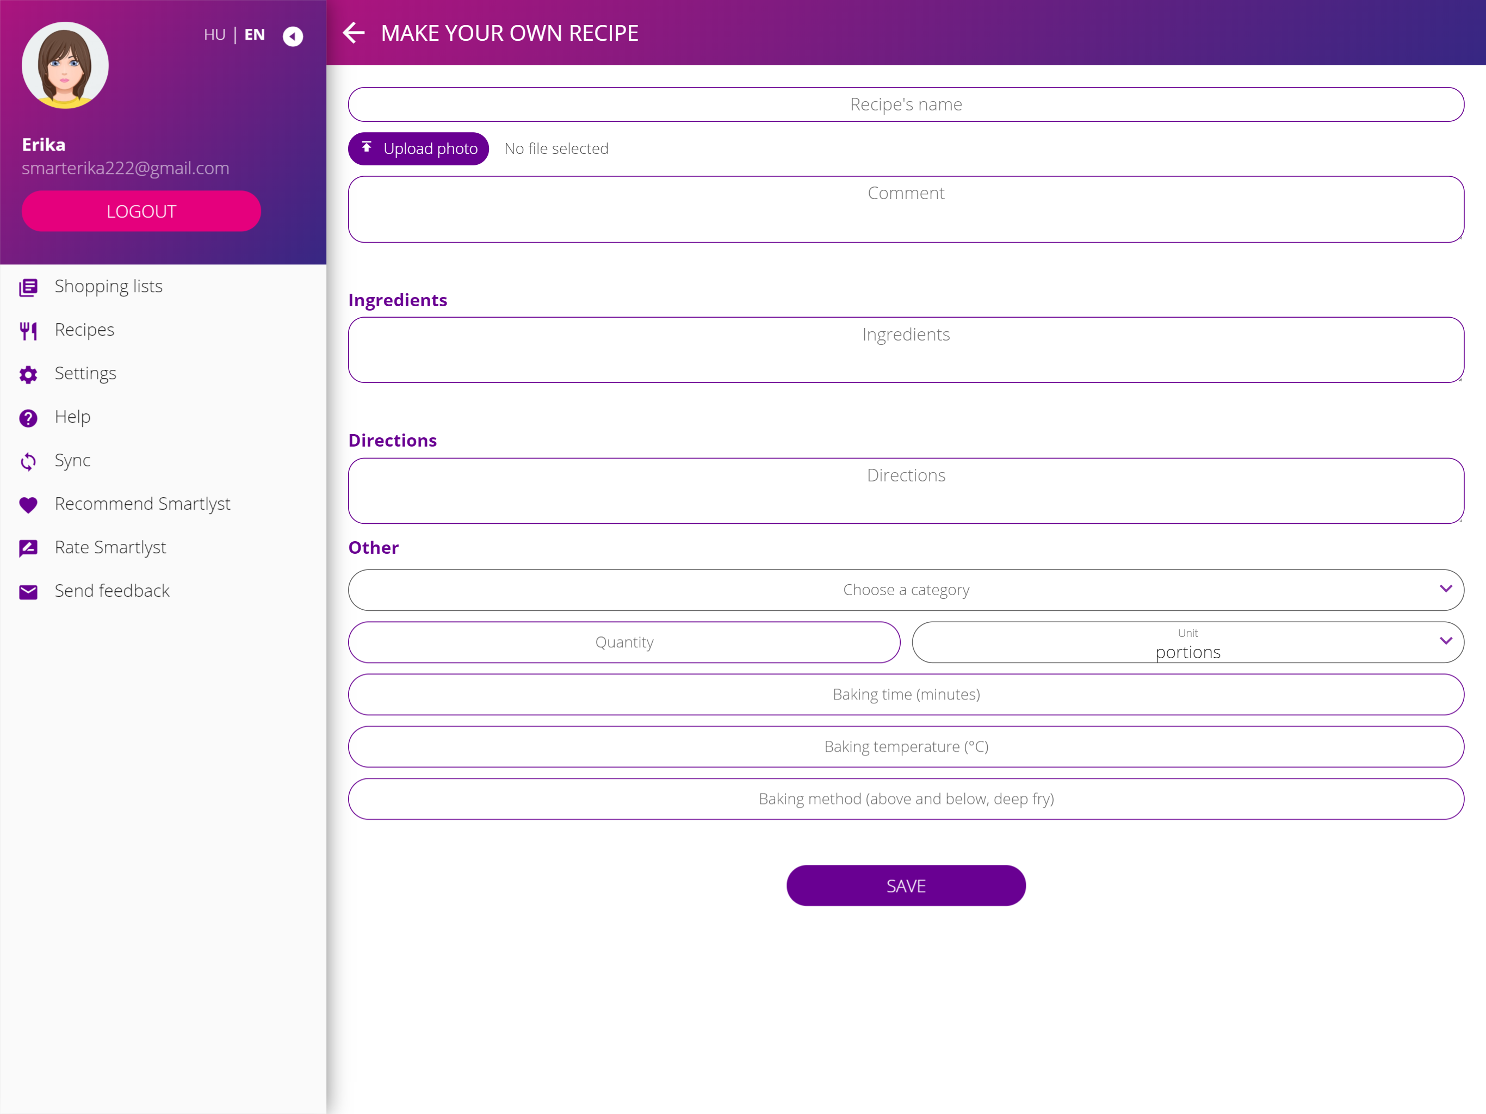Focus the Quantity field
This screenshot has height=1114, width=1486.
624,642
